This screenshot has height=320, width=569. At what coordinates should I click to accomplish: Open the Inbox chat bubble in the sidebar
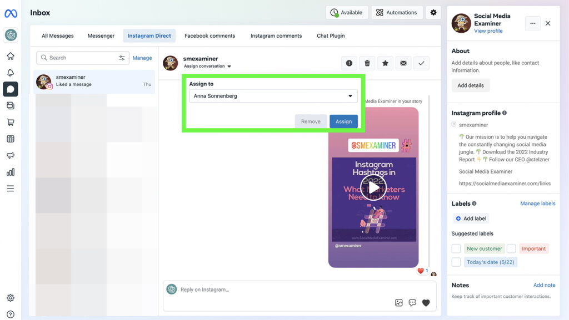click(x=11, y=89)
